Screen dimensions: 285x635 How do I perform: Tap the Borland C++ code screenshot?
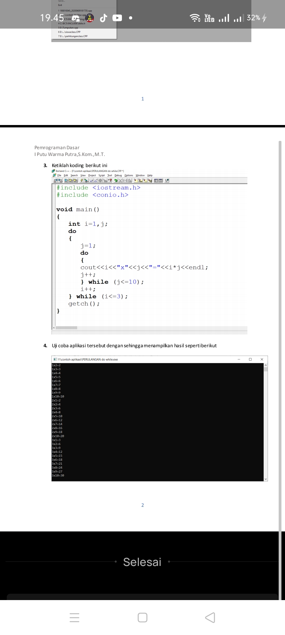(x=150, y=254)
